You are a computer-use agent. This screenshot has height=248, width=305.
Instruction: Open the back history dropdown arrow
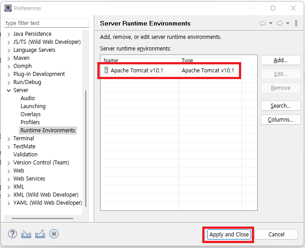click(x=271, y=23)
